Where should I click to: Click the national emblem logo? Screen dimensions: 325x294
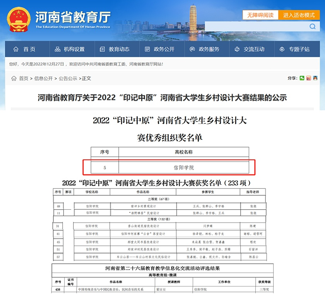19,19
